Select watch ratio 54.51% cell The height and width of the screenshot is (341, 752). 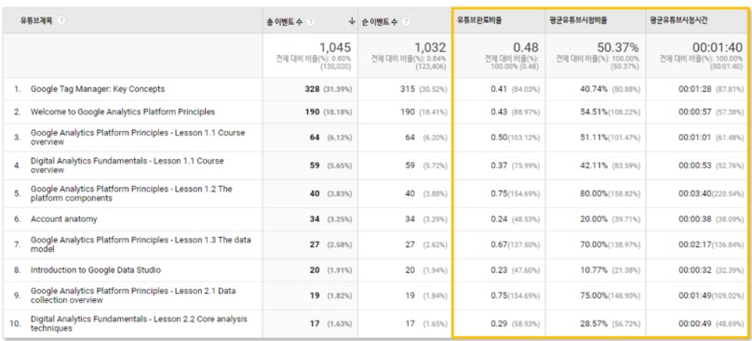coord(594,111)
